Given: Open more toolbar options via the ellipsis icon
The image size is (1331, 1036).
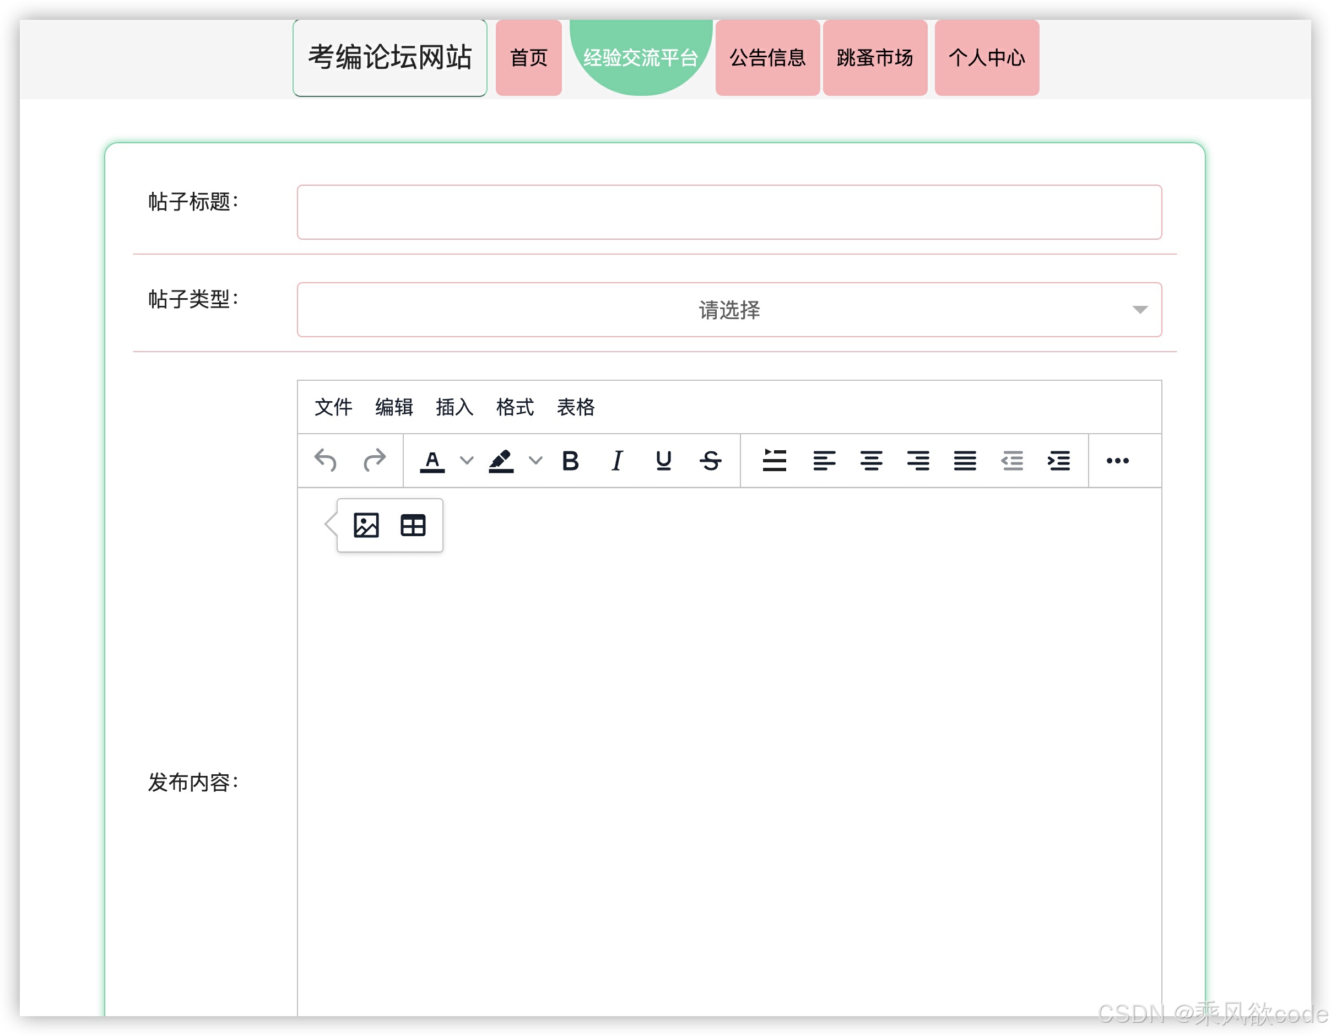Looking at the screenshot, I should (1118, 461).
